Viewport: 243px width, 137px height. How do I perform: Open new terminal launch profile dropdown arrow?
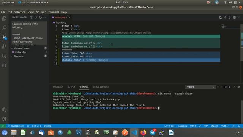[x=221, y=87]
